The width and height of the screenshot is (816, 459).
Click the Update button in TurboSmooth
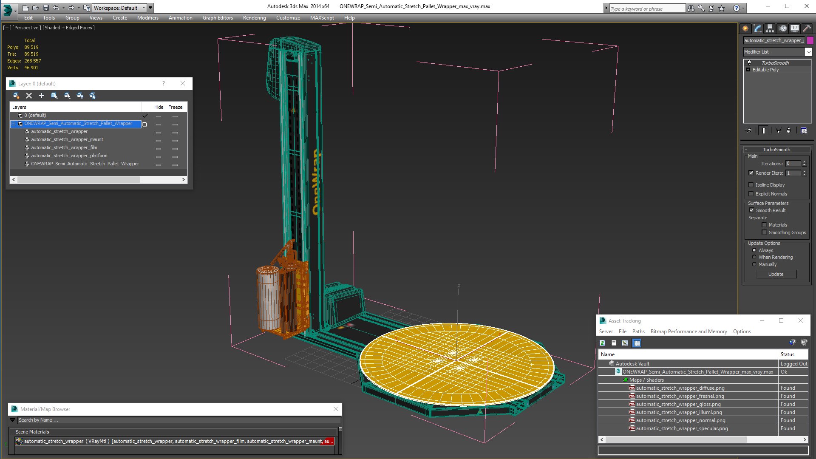(776, 274)
